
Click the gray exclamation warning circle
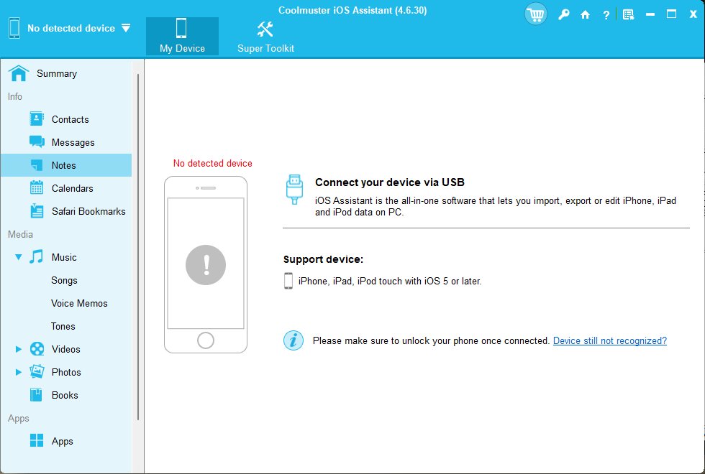[x=206, y=265]
